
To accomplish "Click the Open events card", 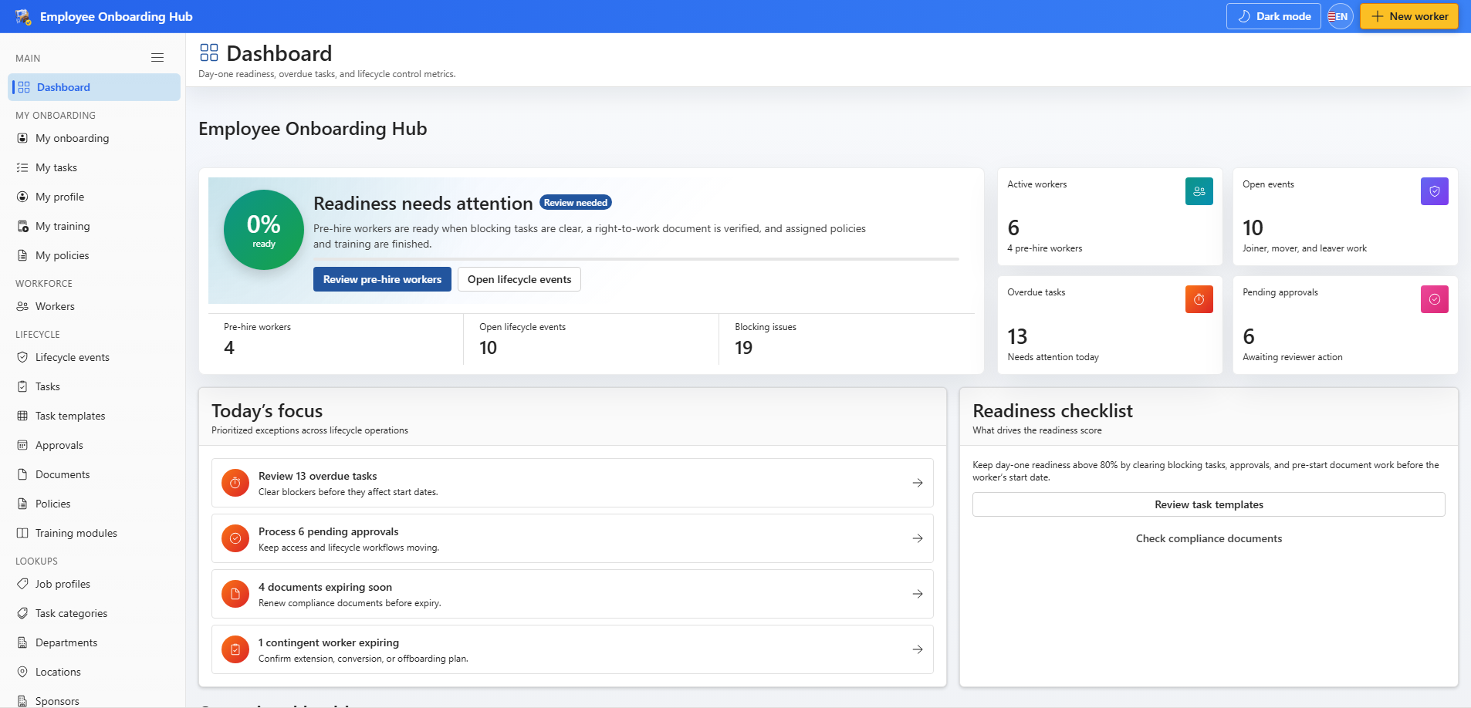I will (1345, 217).
